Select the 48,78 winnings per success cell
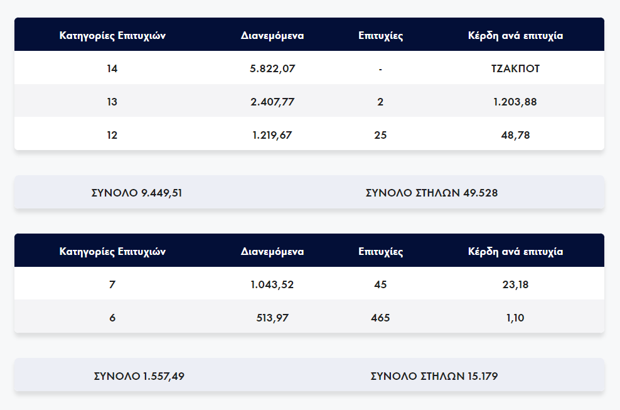Screen dimensions: 620x410 coord(515,134)
